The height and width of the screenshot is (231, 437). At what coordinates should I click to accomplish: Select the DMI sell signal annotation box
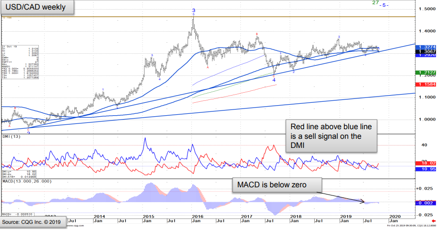[x=331, y=136]
